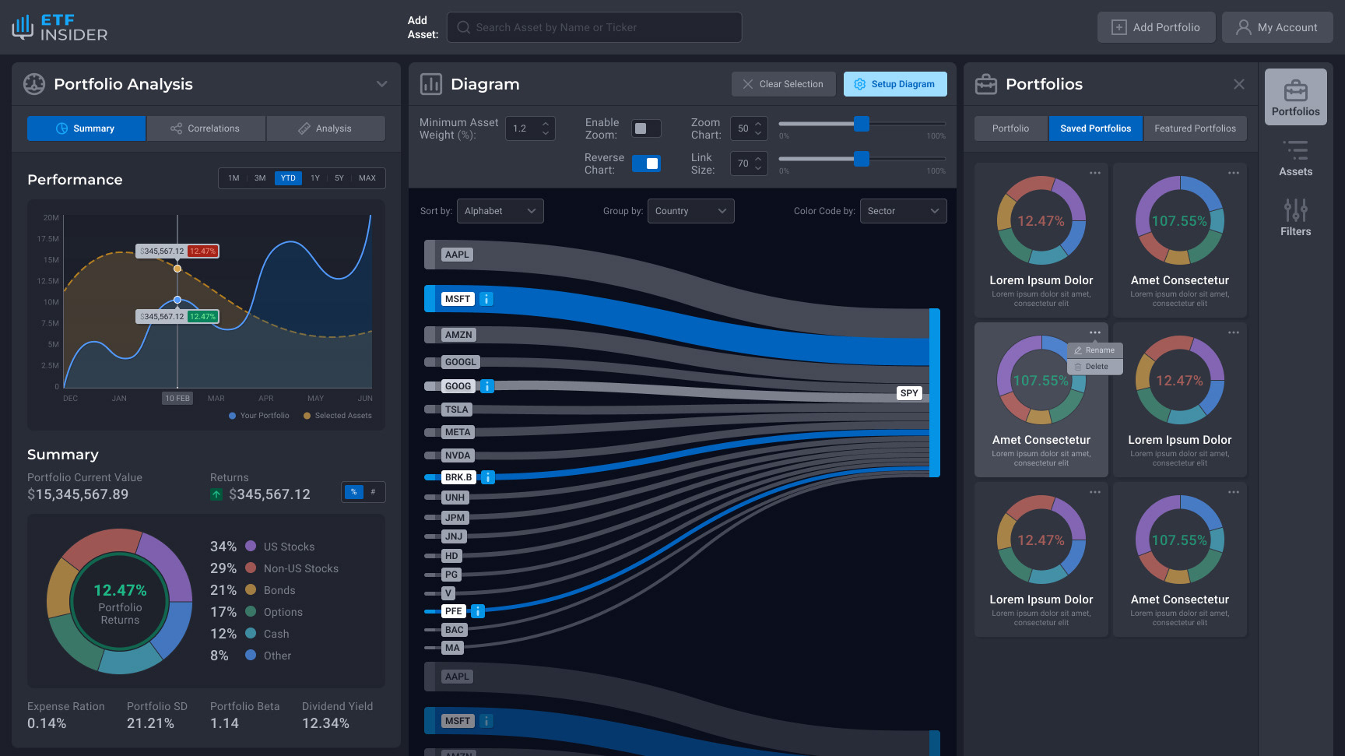Click green returns up-arrow icon
This screenshot has width=1345, height=756.
pyautogui.click(x=216, y=494)
